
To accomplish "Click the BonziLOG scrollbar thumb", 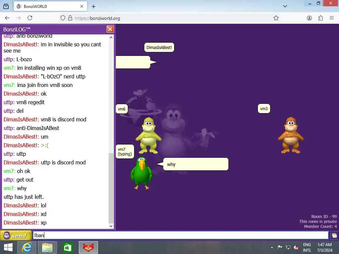I will coord(111,188).
